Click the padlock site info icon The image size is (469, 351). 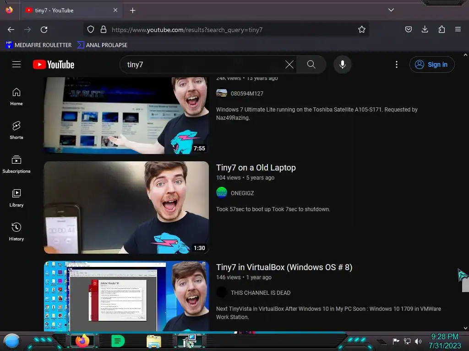pyautogui.click(x=104, y=30)
